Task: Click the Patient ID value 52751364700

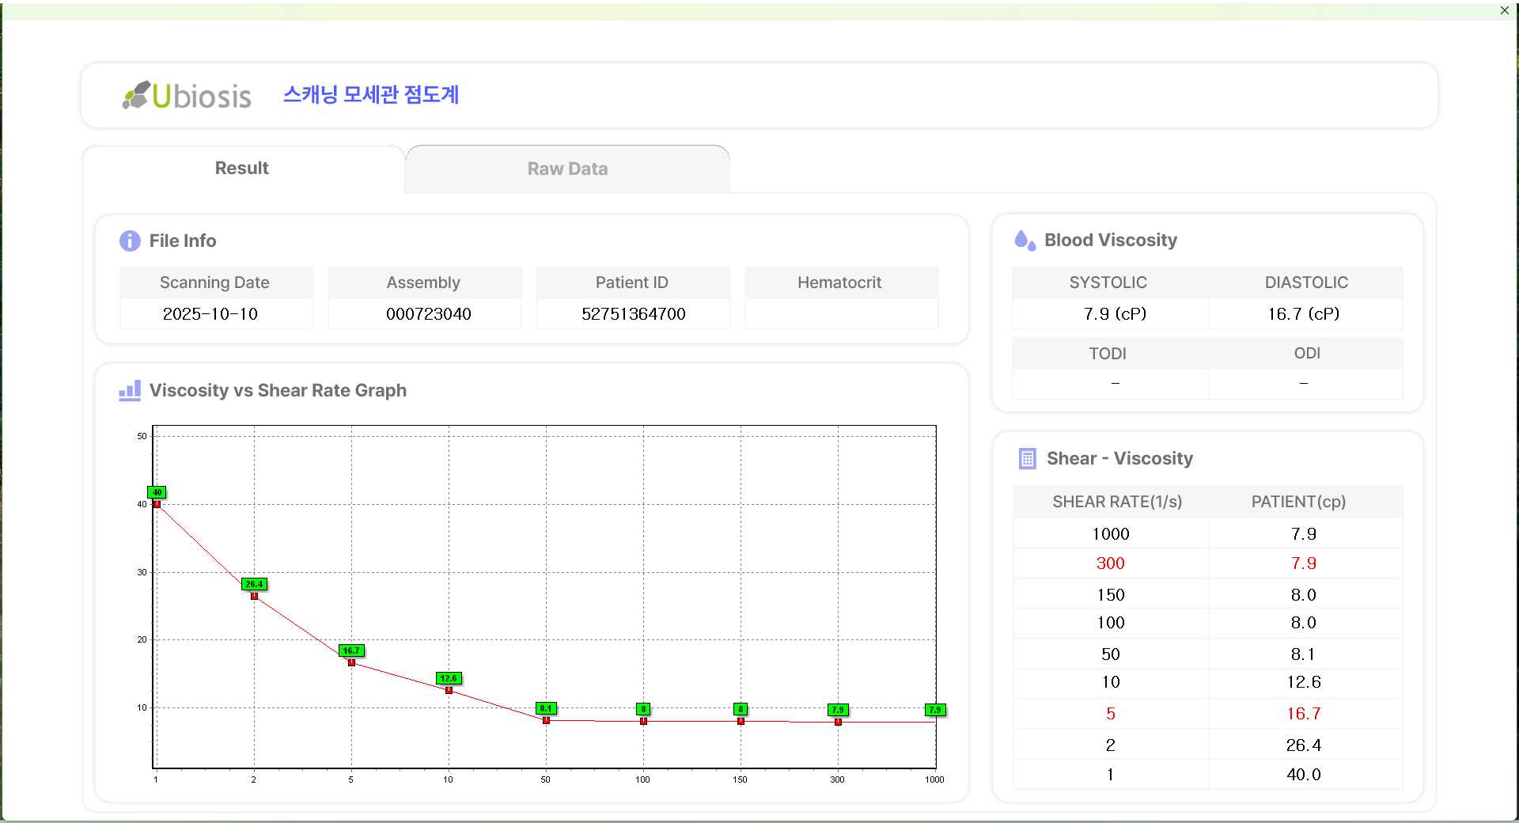Action: coord(633,314)
